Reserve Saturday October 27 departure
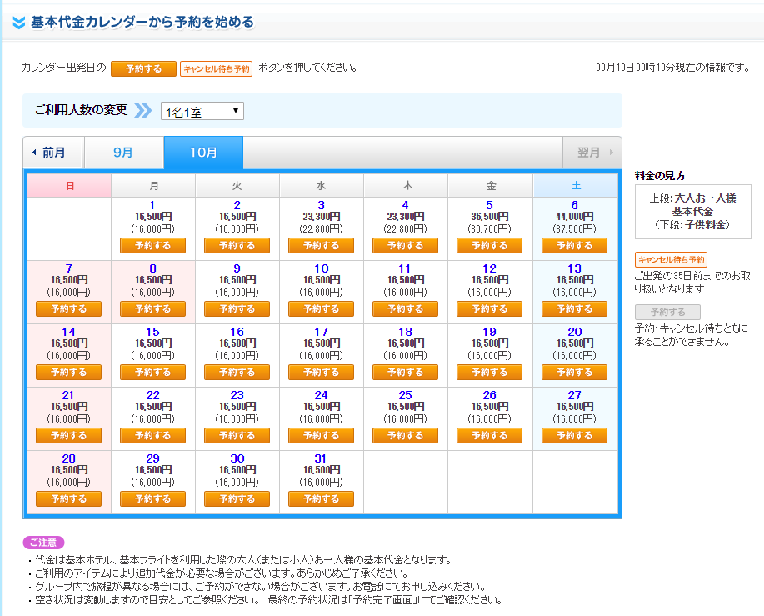 click(575, 436)
